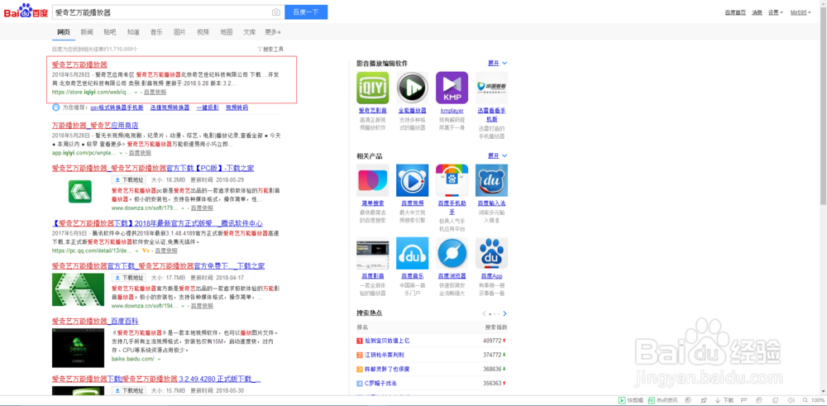Click the 下载 download status bar icon
Image resolution: width=827 pixels, height=406 pixels.
[x=724, y=401]
